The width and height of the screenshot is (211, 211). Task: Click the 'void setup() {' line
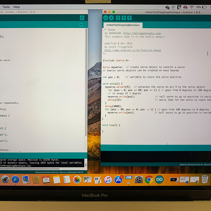pos(112,84)
